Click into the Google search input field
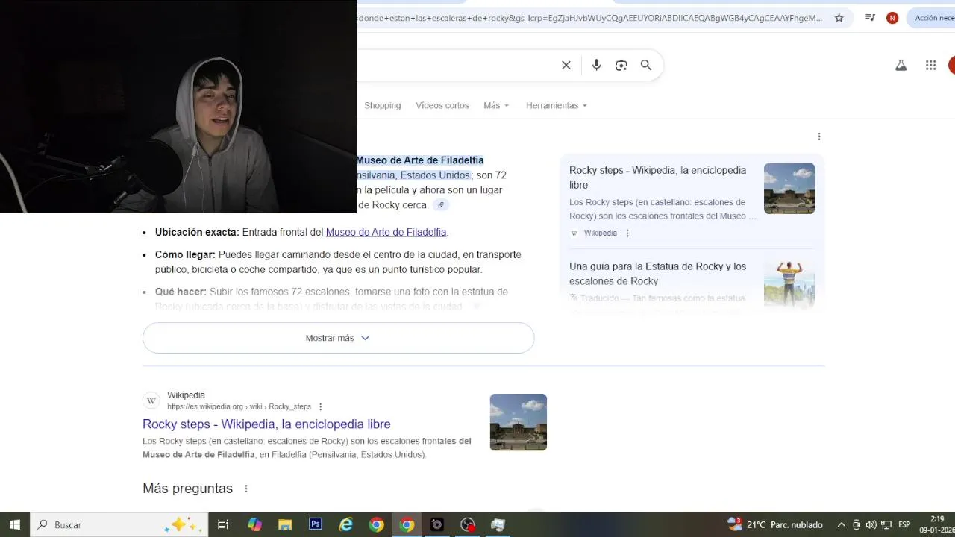The width and height of the screenshot is (955, 537). tap(455, 66)
